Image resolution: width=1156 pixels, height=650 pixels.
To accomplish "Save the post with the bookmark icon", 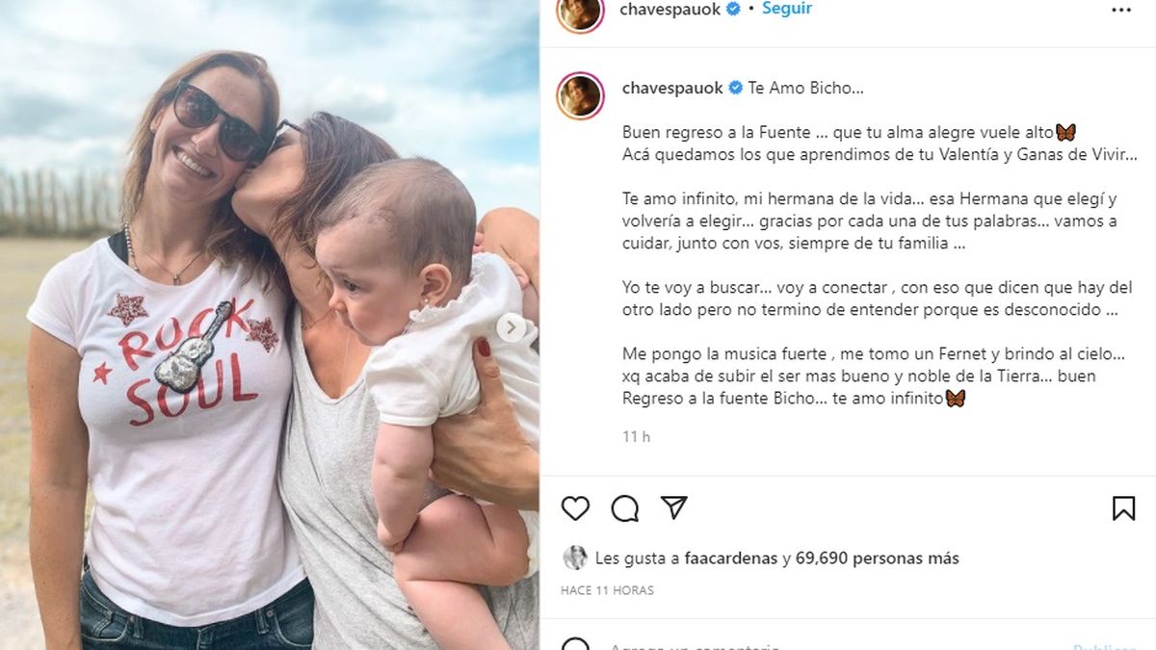I will [x=1123, y=508].
